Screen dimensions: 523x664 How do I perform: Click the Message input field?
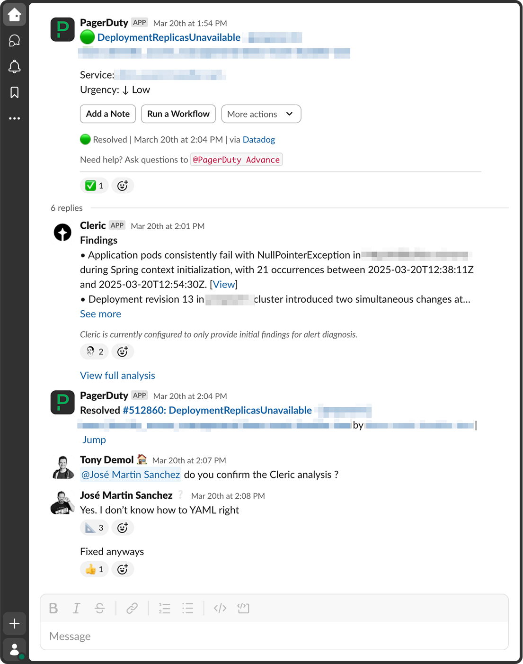[274, 636]
